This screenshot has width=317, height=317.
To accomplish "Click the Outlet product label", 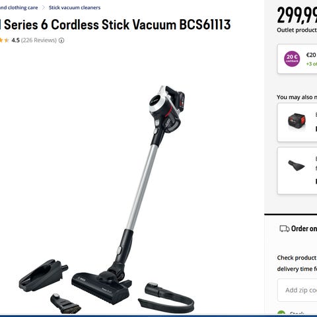I will pos(297,30).
